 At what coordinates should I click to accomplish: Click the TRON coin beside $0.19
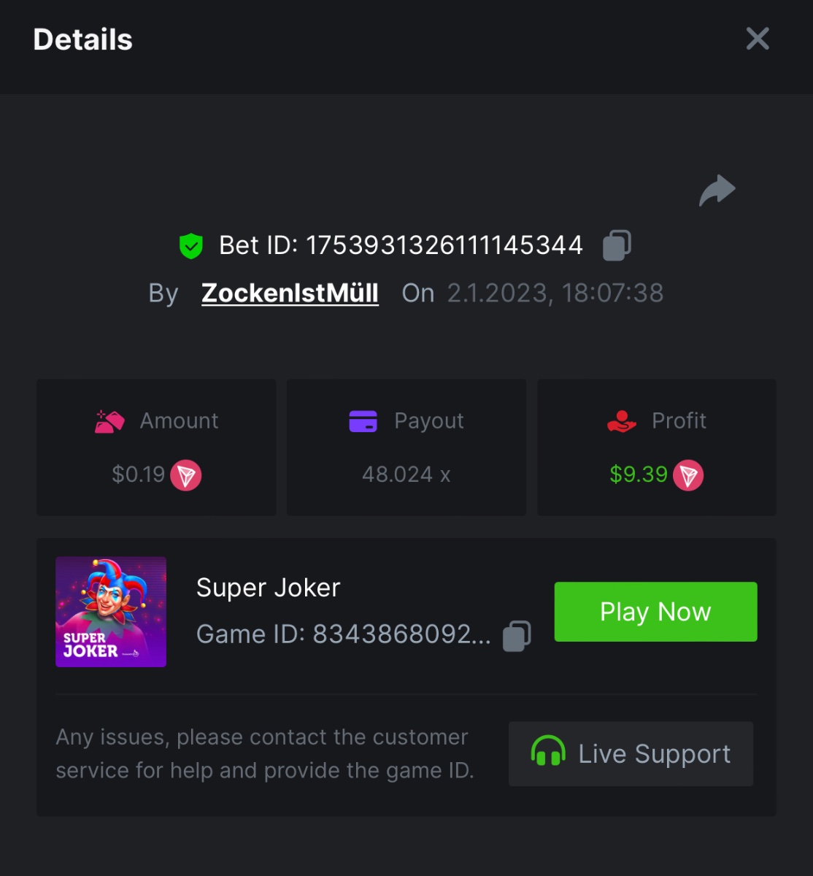click(x=186, y=475)
